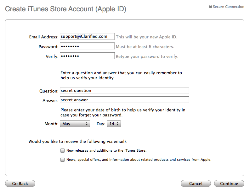Click the 'Email Address:' label

tap(44, 37)
